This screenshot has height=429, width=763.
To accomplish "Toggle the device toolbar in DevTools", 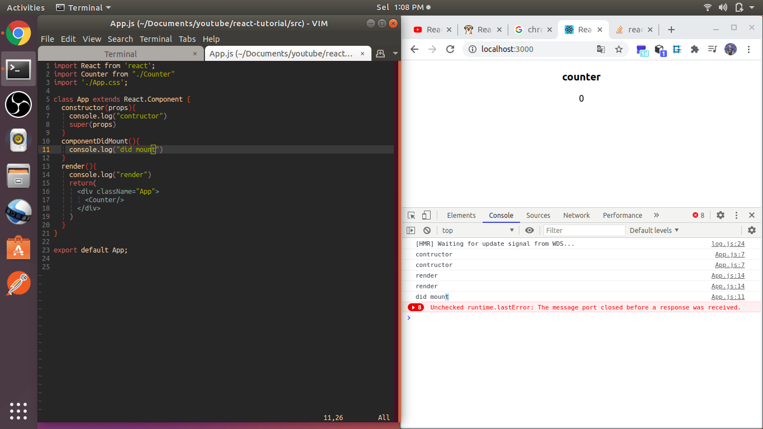I will click(x=426, y=215).
